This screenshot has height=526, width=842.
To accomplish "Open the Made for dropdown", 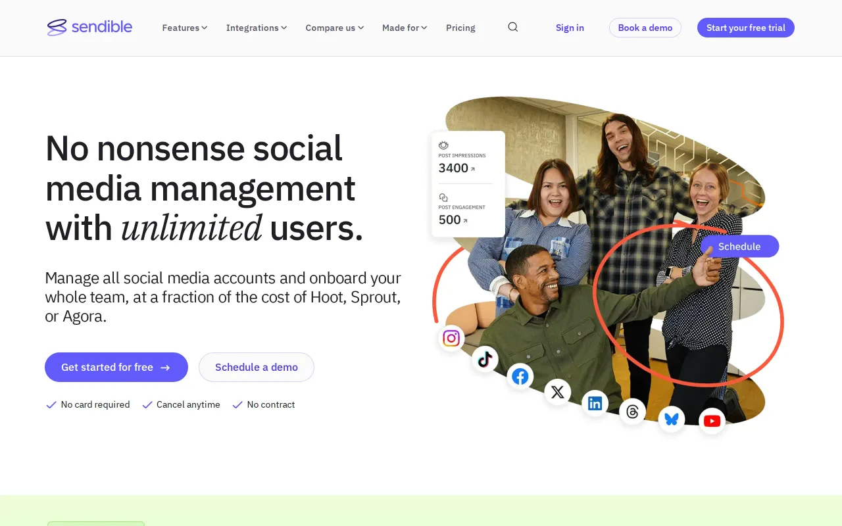I will tap(405, 28).
